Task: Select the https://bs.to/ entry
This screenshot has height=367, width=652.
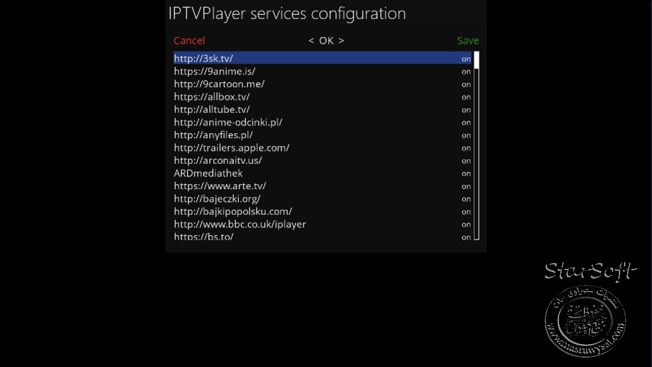Action: (x=322, y=236)
